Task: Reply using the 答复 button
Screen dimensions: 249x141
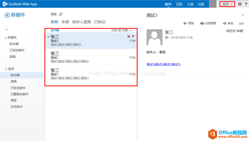Action: pyautogui.click(x=188, y=23)
